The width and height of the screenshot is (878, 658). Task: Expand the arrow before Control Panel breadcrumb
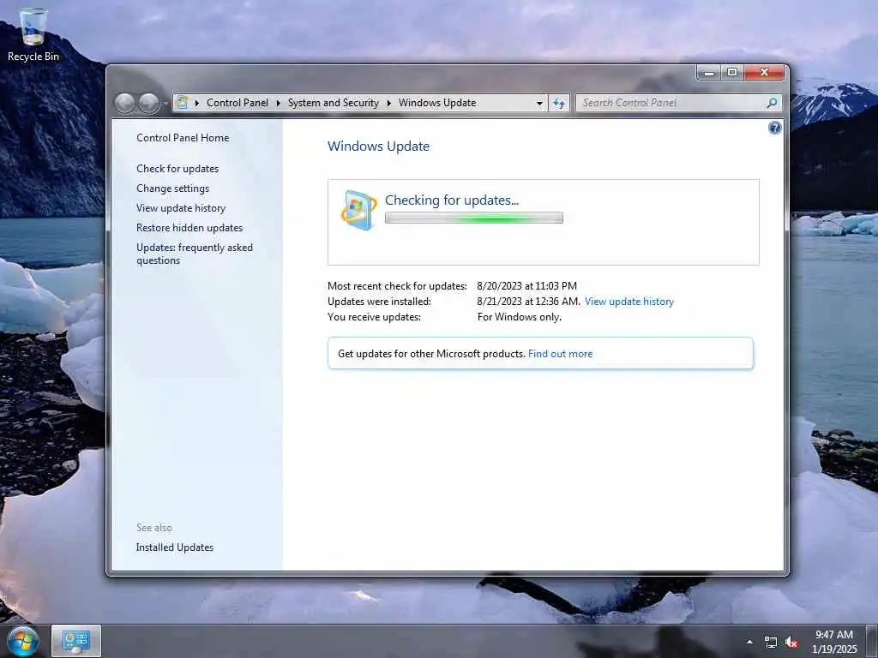(197, 103)
